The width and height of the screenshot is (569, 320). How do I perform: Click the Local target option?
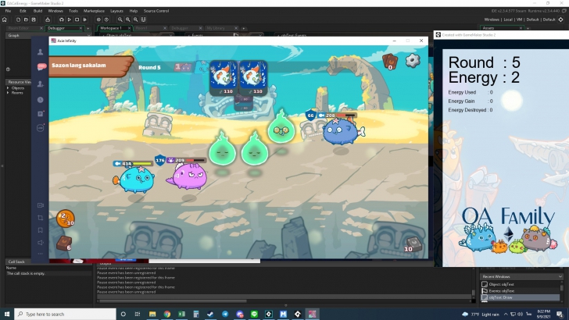click(508, 20)
